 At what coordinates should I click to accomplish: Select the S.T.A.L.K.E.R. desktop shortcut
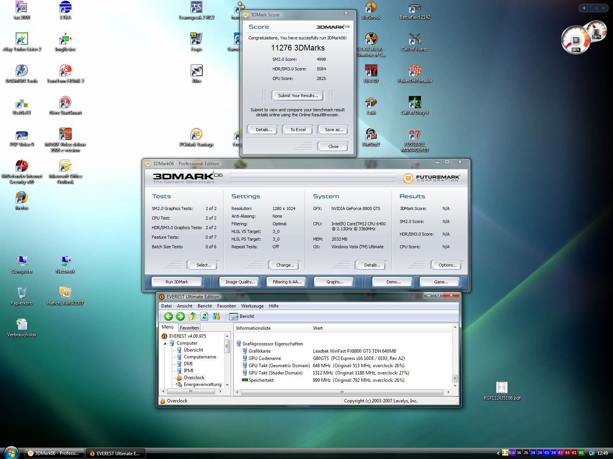[371, 45]
